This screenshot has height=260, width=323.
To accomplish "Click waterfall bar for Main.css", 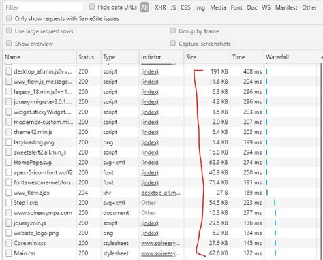I will 275,253.
